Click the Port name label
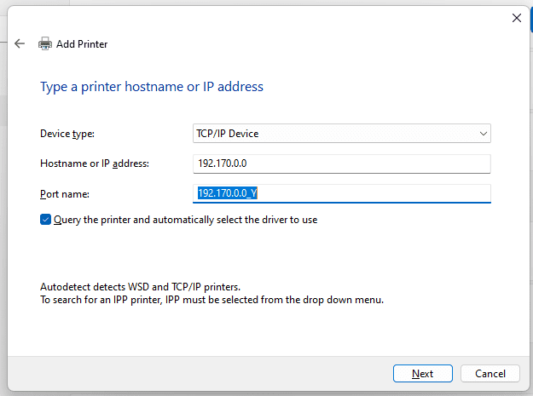The width and height of the screenshot is (533, 396). point(64,193)
